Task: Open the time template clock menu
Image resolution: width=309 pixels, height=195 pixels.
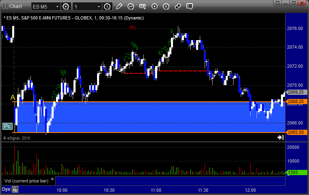Action: (x=108, y=7)
